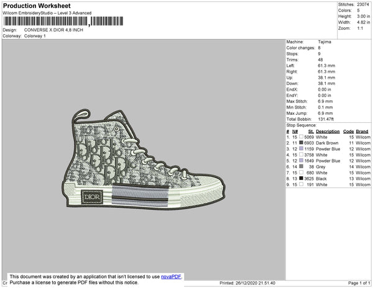Select design name "CONVERSE X DIOR 4,8 INCH"
This screenshot has width=373, height=288.
point(53,30)
